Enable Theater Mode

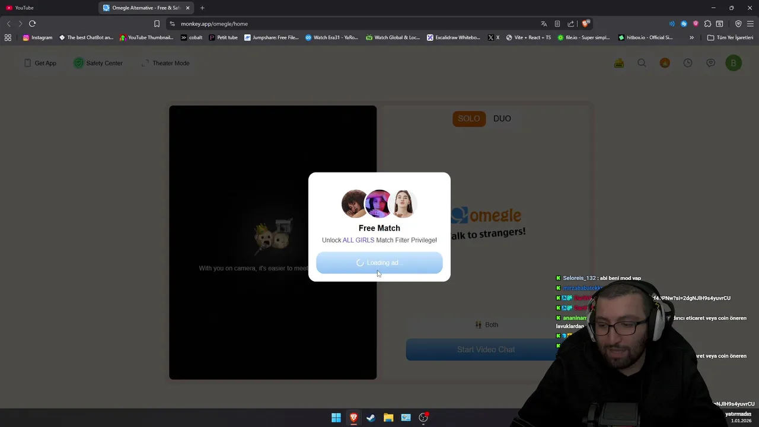[x=165, y=63]
